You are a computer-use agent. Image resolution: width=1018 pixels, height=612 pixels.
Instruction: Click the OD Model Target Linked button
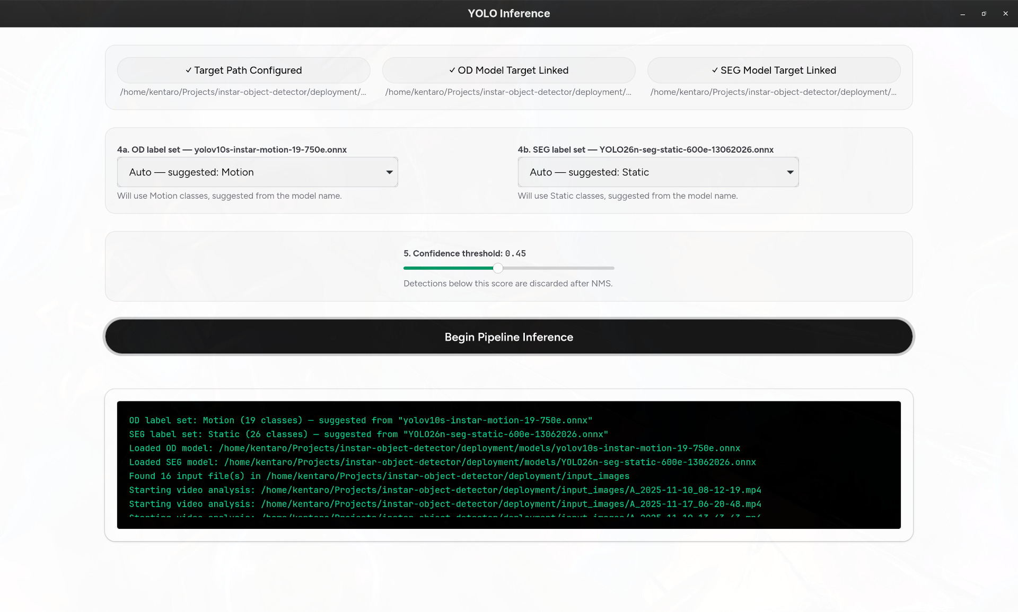508,70
